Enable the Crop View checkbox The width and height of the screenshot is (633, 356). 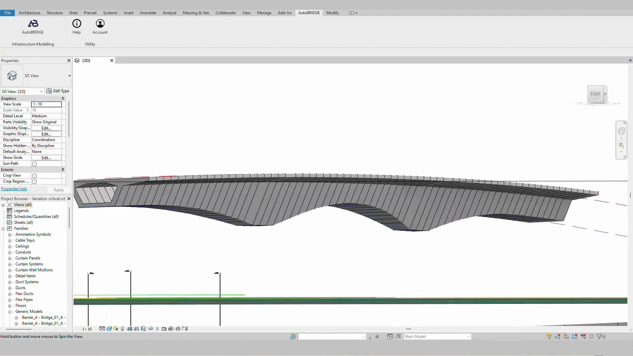(34, 176)
